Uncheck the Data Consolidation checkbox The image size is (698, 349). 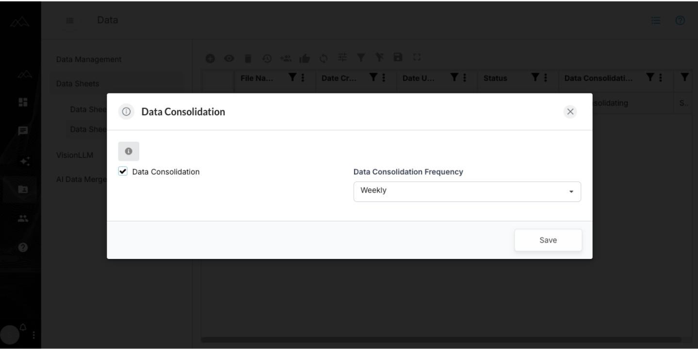coord(123,171)
